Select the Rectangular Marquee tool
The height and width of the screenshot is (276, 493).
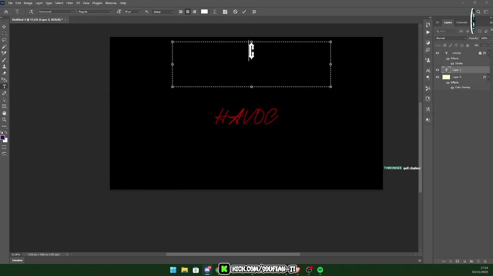pyautogui.click(x=4, y=33)
